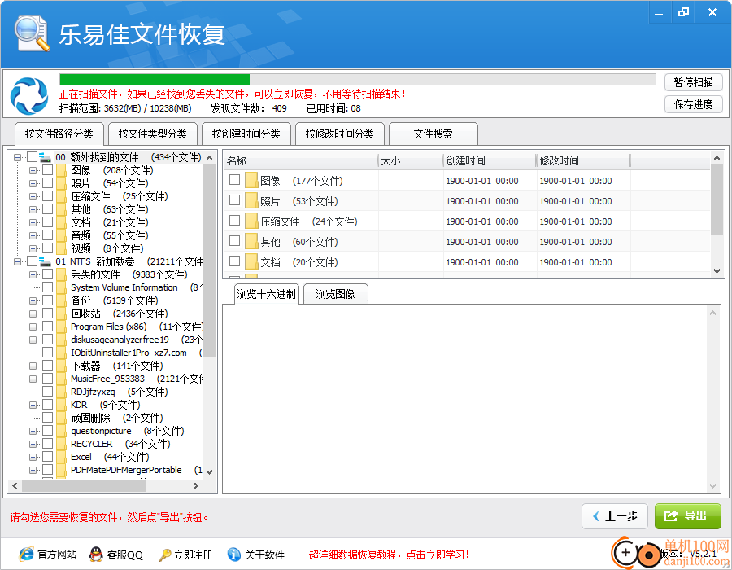Click the folder icon of 其他 in the file list
The width and height of the screenshot is (732, 570).
point(251,242)
